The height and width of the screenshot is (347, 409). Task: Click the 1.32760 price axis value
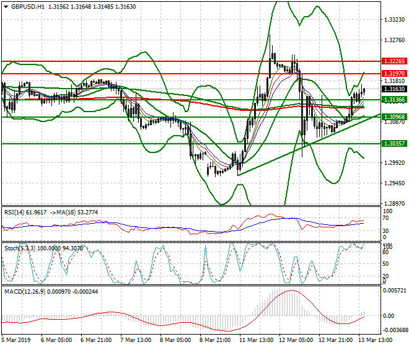pos(395,40)
